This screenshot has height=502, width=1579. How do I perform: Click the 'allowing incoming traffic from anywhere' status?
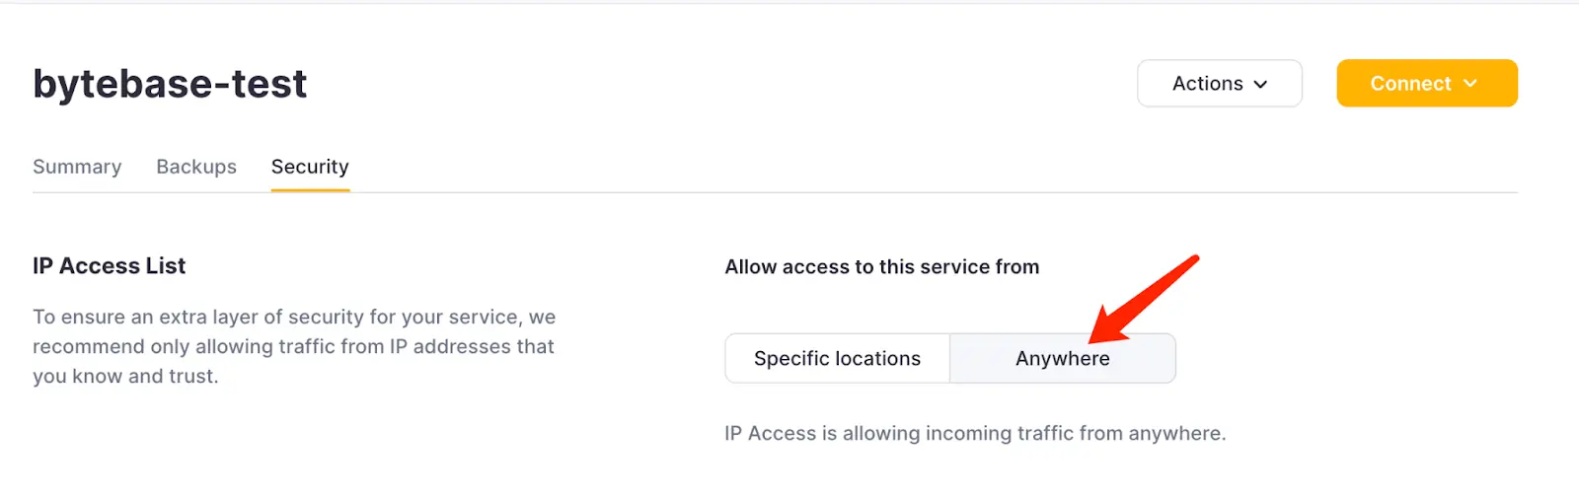975,433
